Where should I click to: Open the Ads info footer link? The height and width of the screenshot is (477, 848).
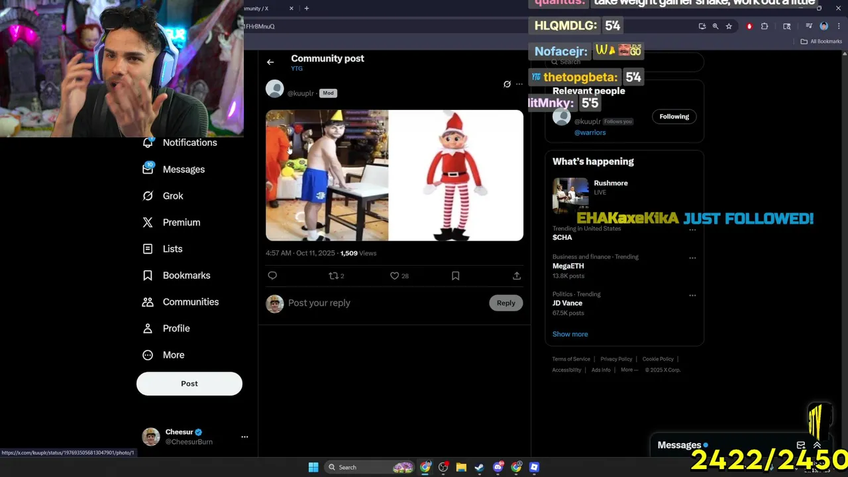[x=601, y=370]
